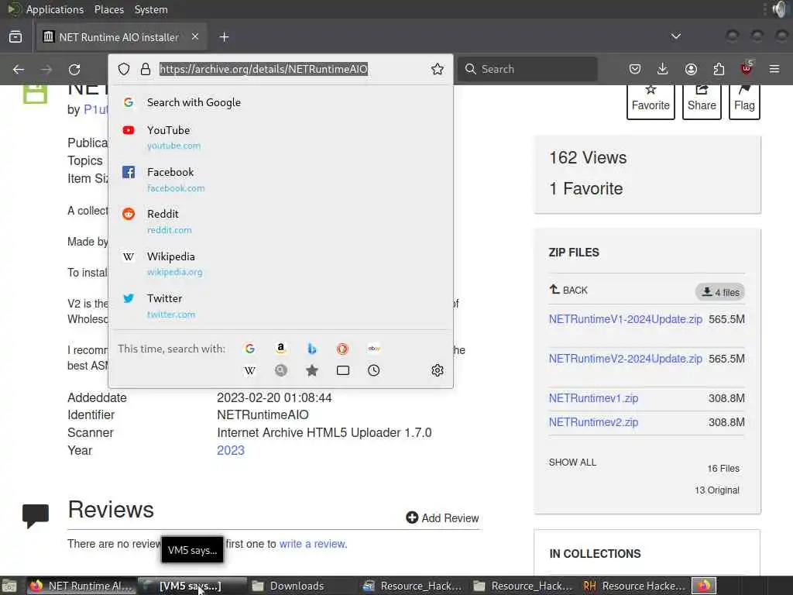Click the uBlock Origin extension icon

pos(747,68)
